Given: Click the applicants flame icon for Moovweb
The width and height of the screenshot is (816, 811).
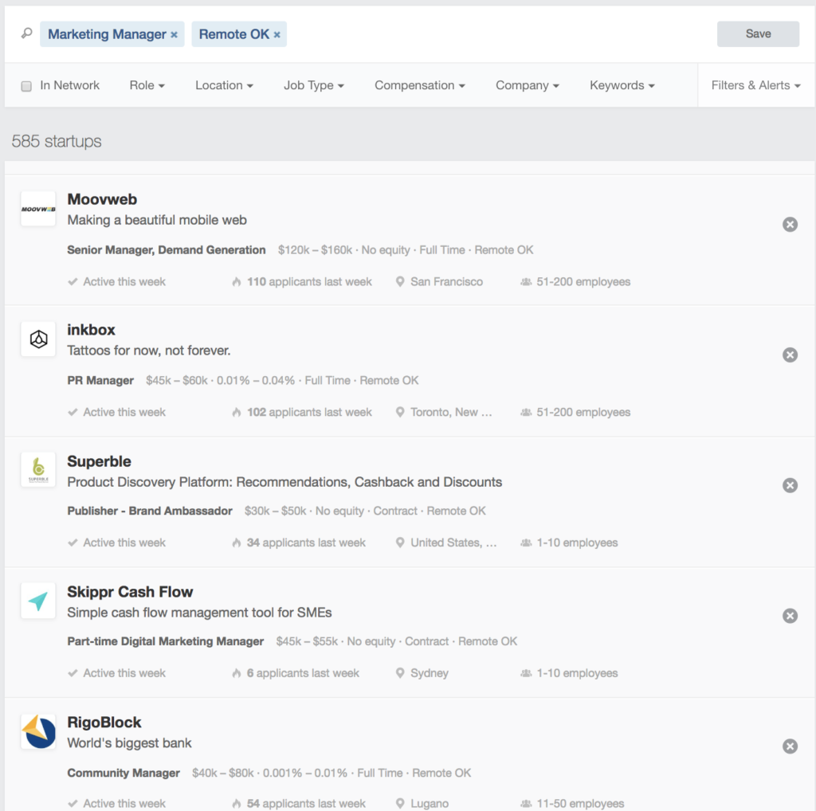Looking at the screenshot, I should [237, 281].
